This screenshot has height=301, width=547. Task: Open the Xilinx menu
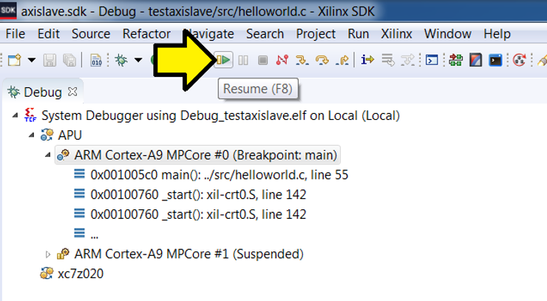click(396, 34)
